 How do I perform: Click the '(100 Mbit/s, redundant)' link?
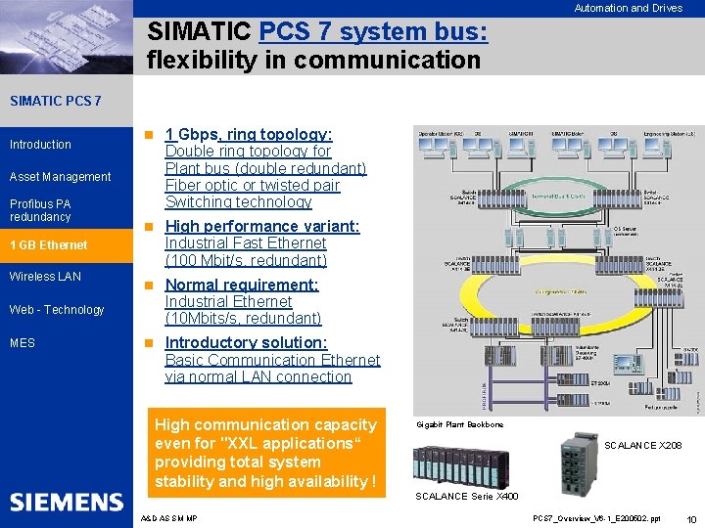click(x=246, y=260)
